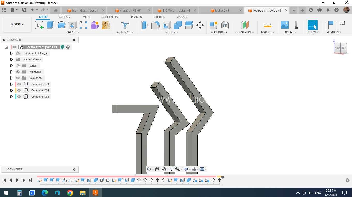Select the Extrude tool in Create

coord(50,25)
